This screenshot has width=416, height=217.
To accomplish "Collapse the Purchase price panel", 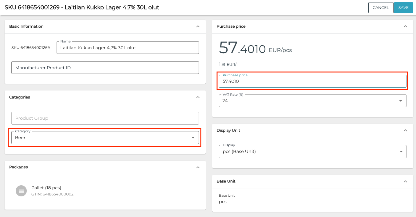I will [x=405, y=26].
